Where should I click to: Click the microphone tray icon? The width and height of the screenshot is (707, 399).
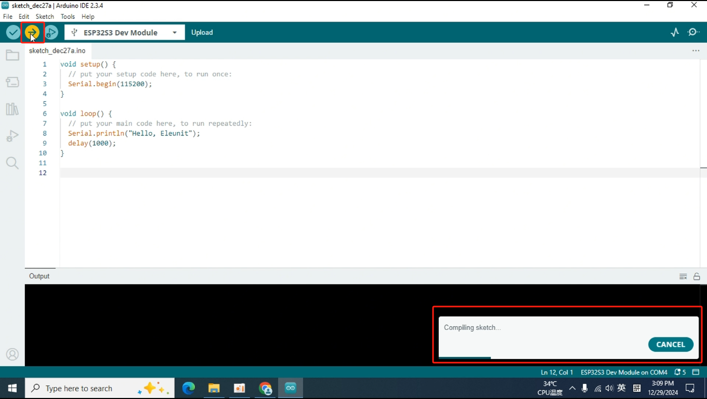(x=585, y=388)
